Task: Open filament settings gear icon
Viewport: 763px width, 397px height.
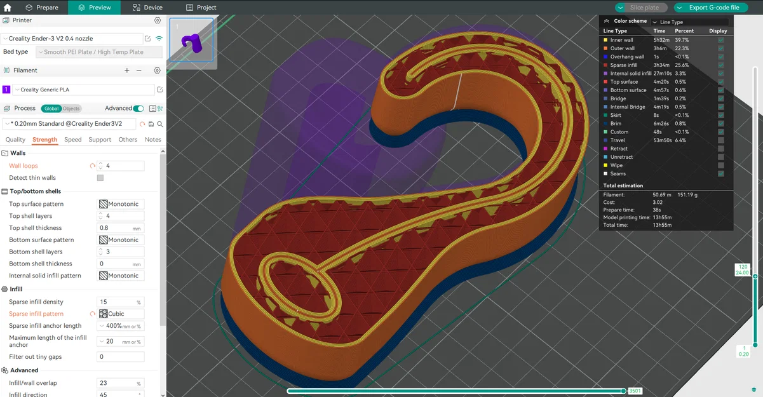Action: (x=158, y=71)
